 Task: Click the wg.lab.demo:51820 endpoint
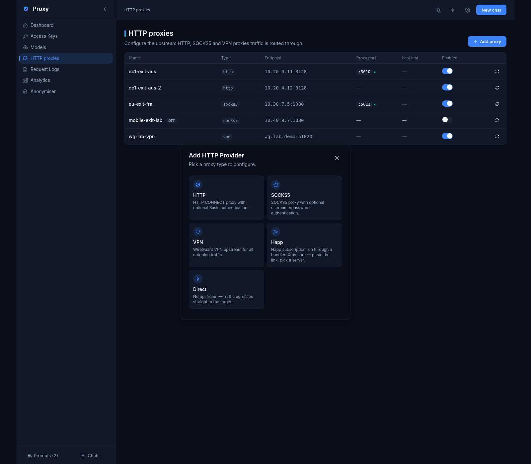tap(288, 137)
